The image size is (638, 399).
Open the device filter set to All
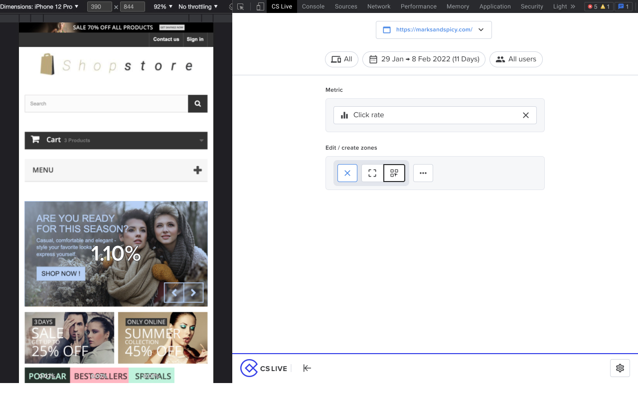[x=341, y=59]
